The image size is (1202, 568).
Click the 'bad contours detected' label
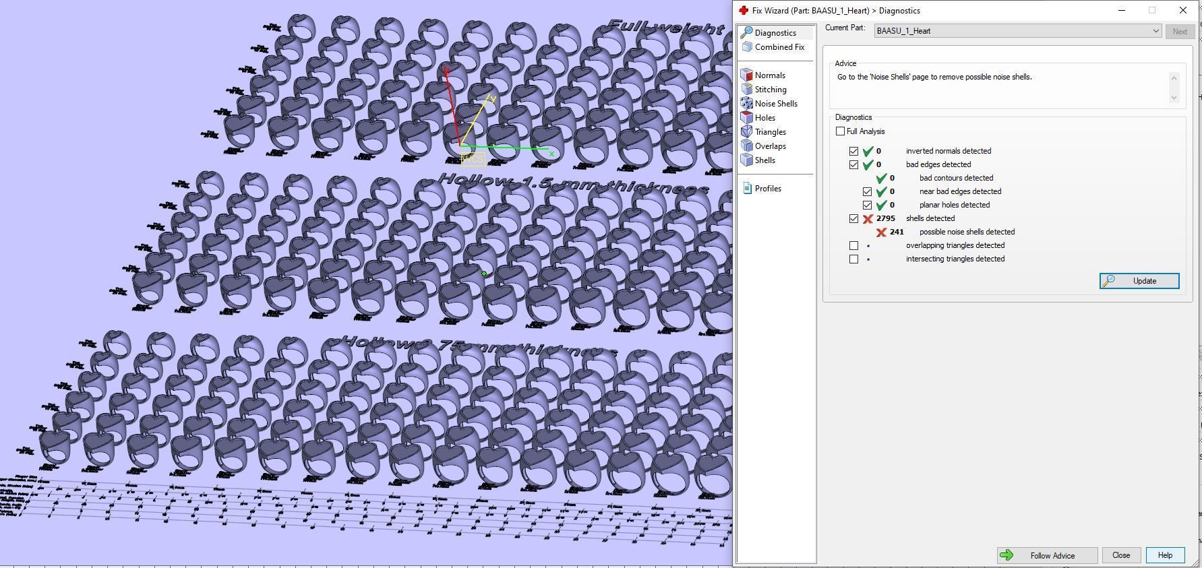click(956, 178)
